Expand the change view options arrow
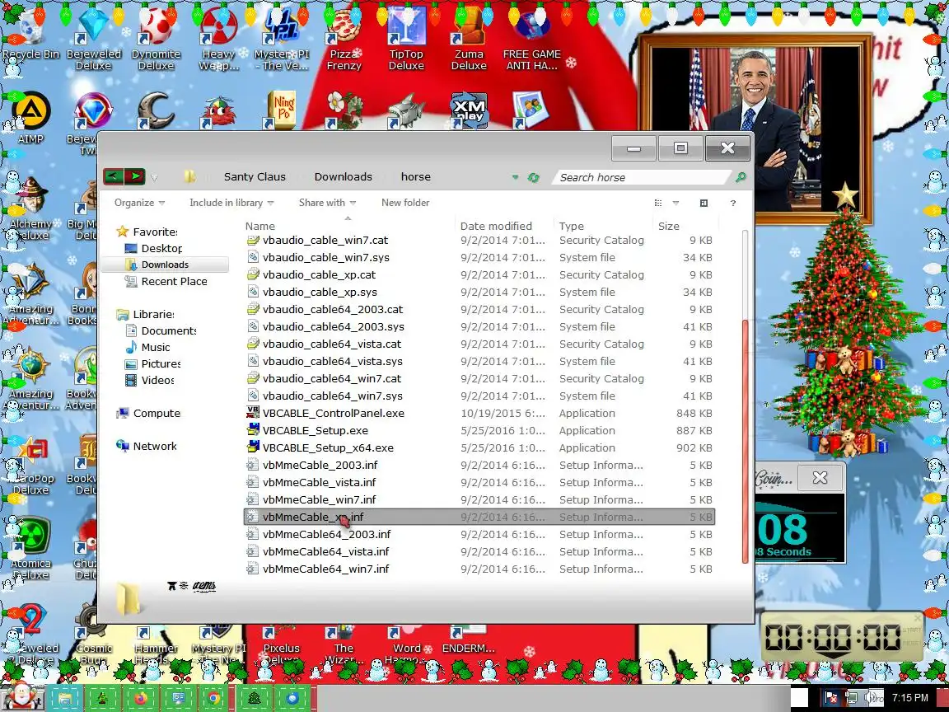Screen dimensions: 949x712 click(676, 203)
